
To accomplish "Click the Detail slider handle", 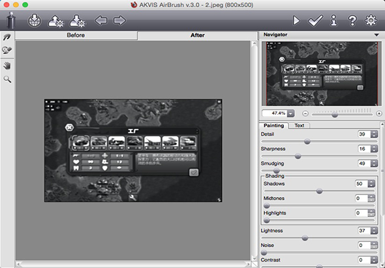I will point(307,141).
